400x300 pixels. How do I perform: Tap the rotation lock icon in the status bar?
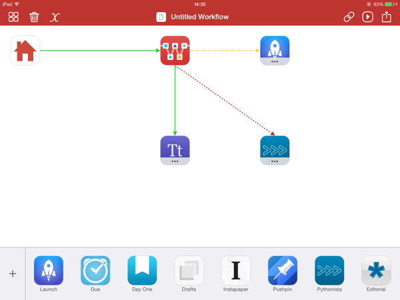pos(369,4)
